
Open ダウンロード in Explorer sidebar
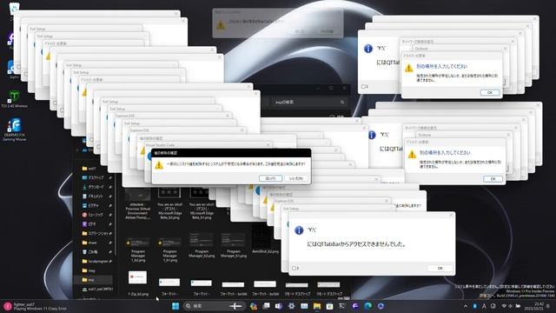(x=93, y=187)
